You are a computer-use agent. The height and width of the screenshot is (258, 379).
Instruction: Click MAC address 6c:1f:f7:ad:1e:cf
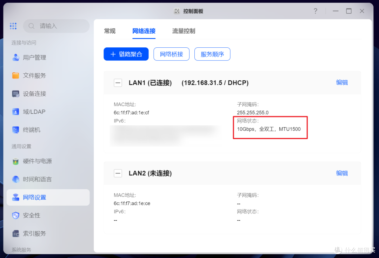131,113
